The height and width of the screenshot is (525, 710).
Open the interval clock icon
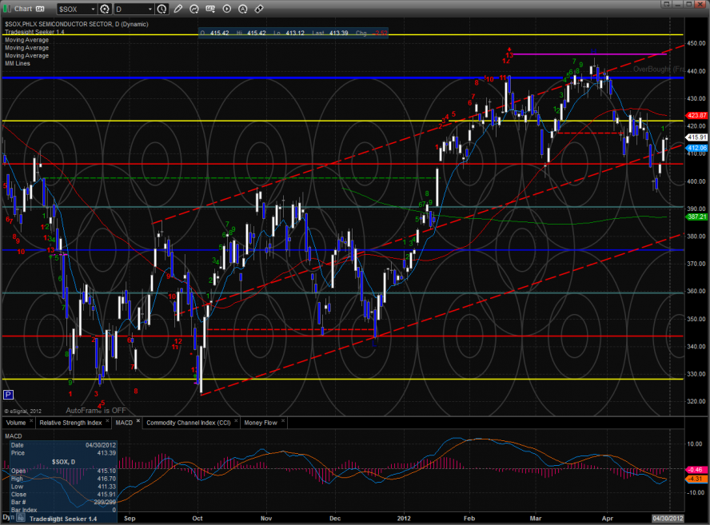coord(162,9)
